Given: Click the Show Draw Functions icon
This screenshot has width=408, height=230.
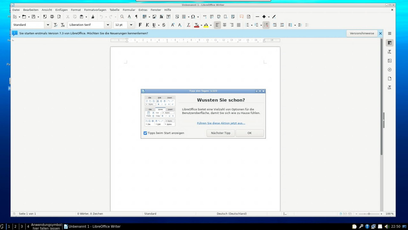Looking at the screenshot, I should pyautogui.click(x=274, y=17).
